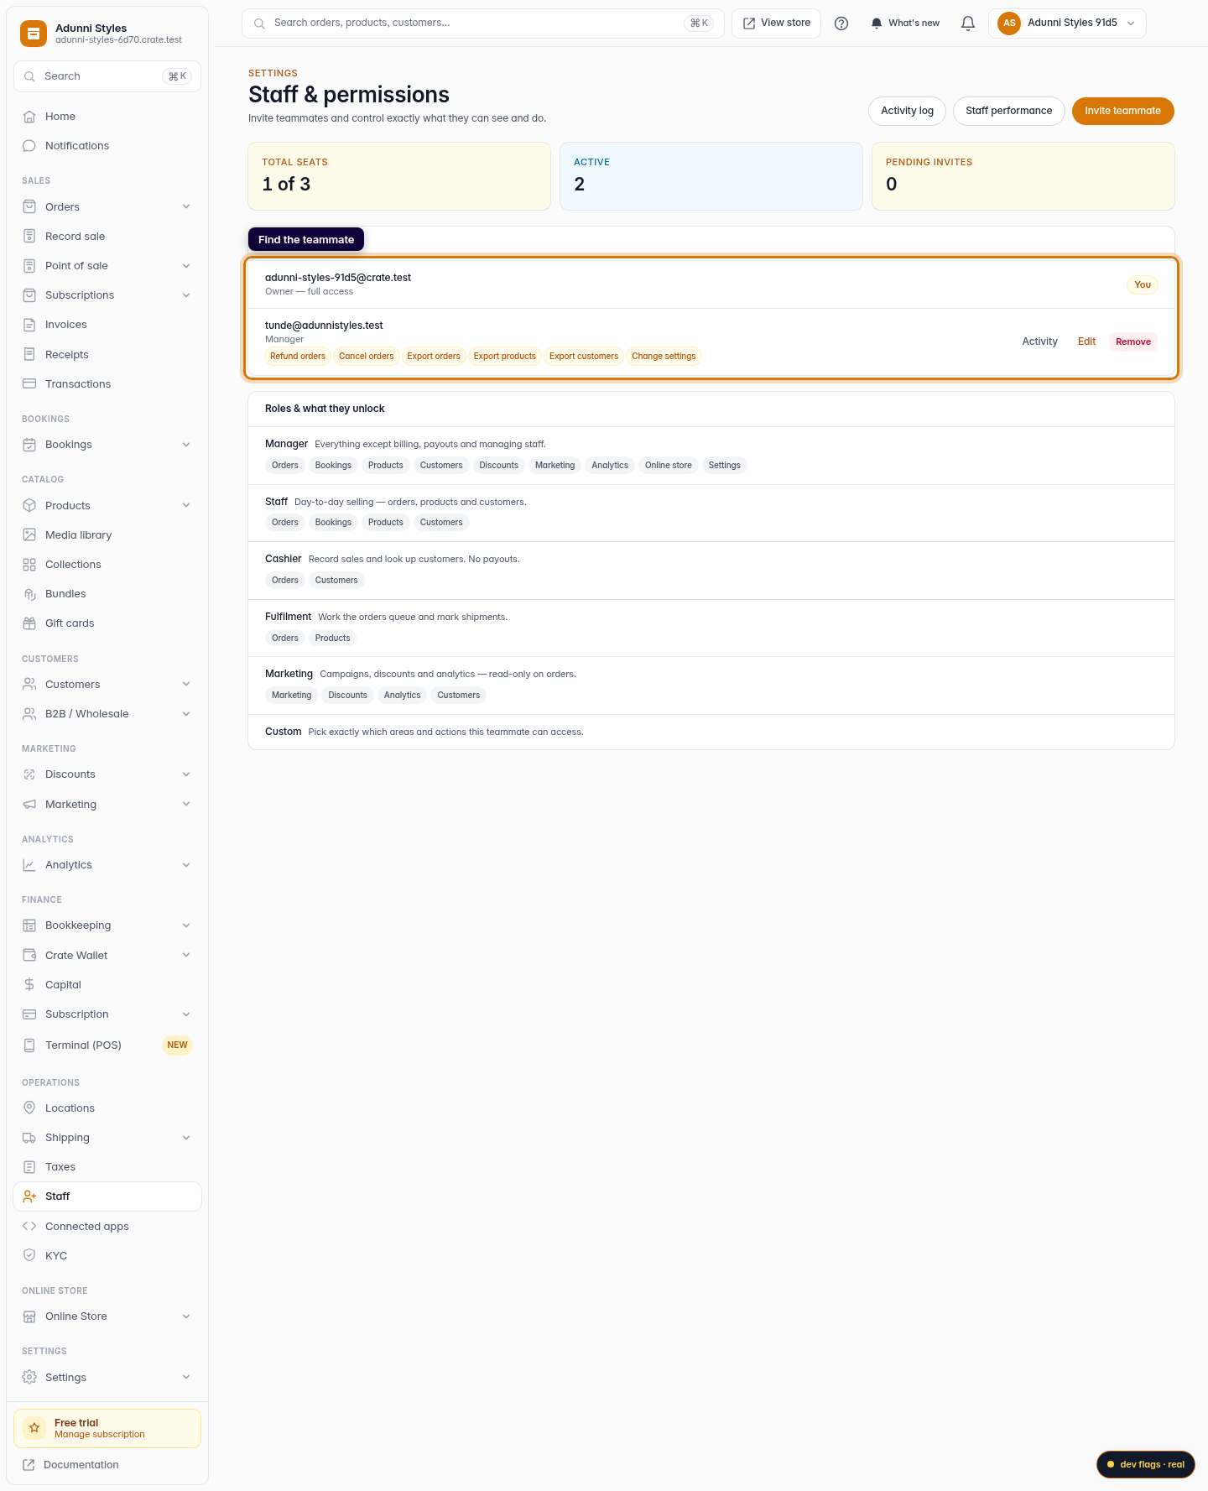Click the Locations pin icon
The width and height of the screenshot is (1208, 1491).
point(29,1108)
